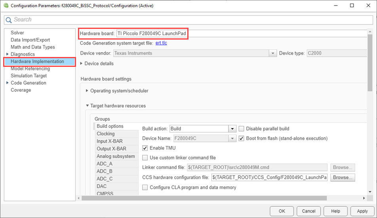377x218 pixels.
Task: Click the vertical scrollbar thumb
Action: [370, 63]
